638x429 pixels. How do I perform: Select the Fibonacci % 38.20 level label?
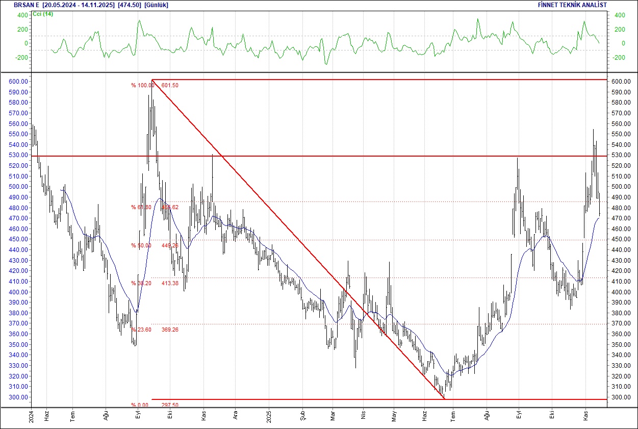141,283
